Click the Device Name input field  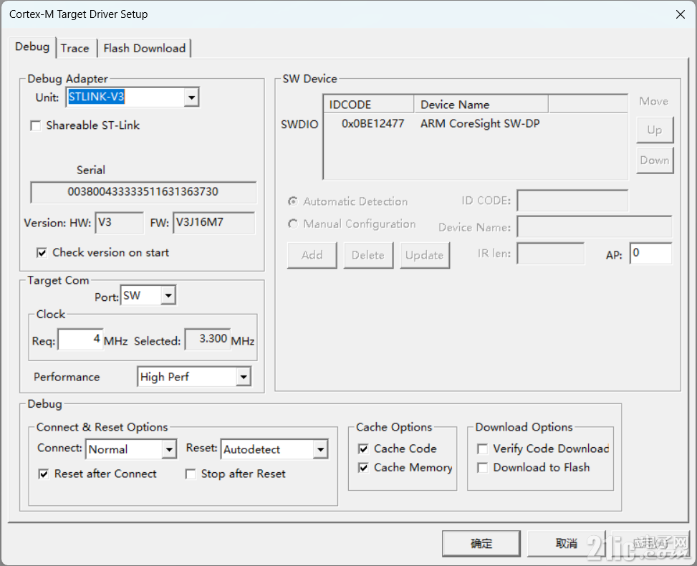(595, 227)
